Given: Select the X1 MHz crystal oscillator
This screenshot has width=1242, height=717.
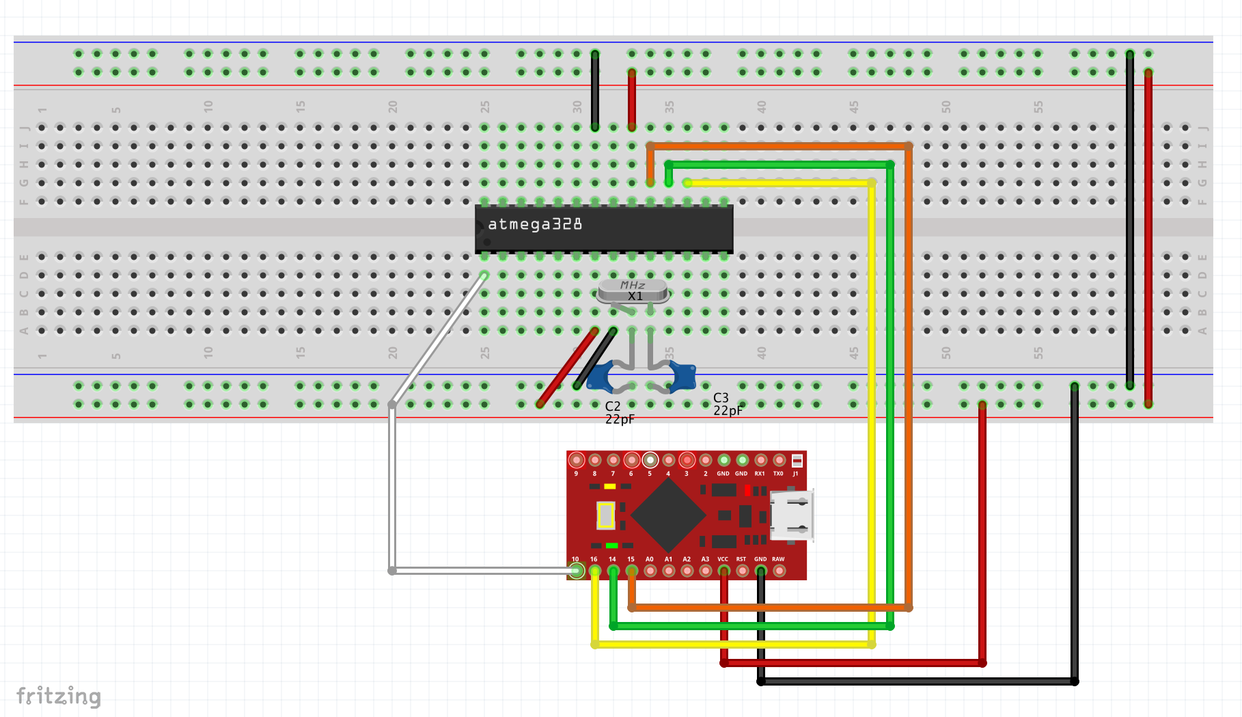Looking at the screenshot, I should [x=633, y=291].
